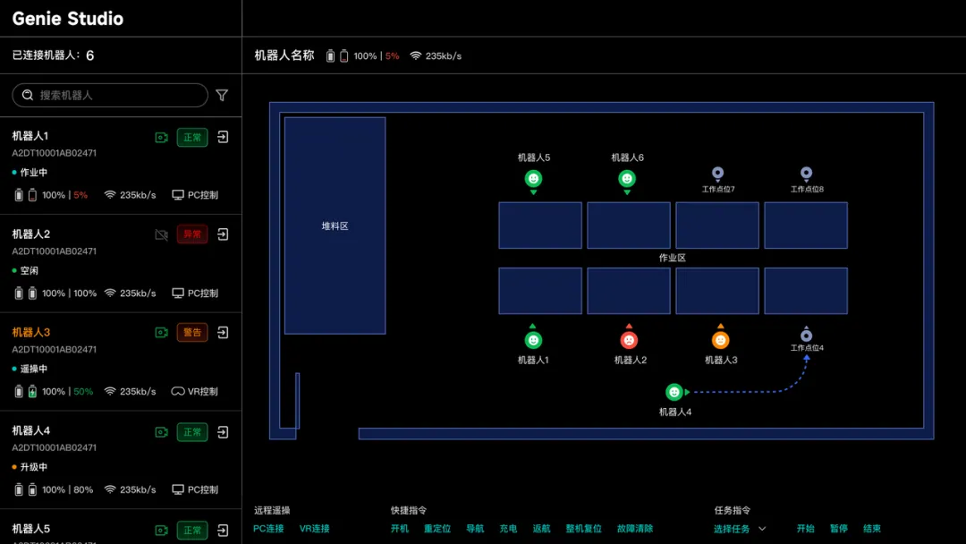The height and width of the screenshot is (544, 966).
Task: Click enter icon for 机器人5 in list
Action: pos(223,531)
